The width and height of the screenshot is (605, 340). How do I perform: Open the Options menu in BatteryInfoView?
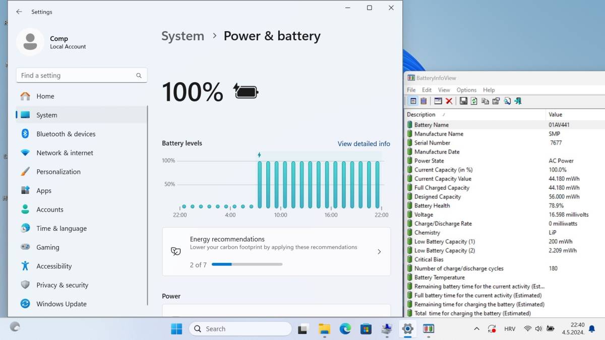pos(466,90)
